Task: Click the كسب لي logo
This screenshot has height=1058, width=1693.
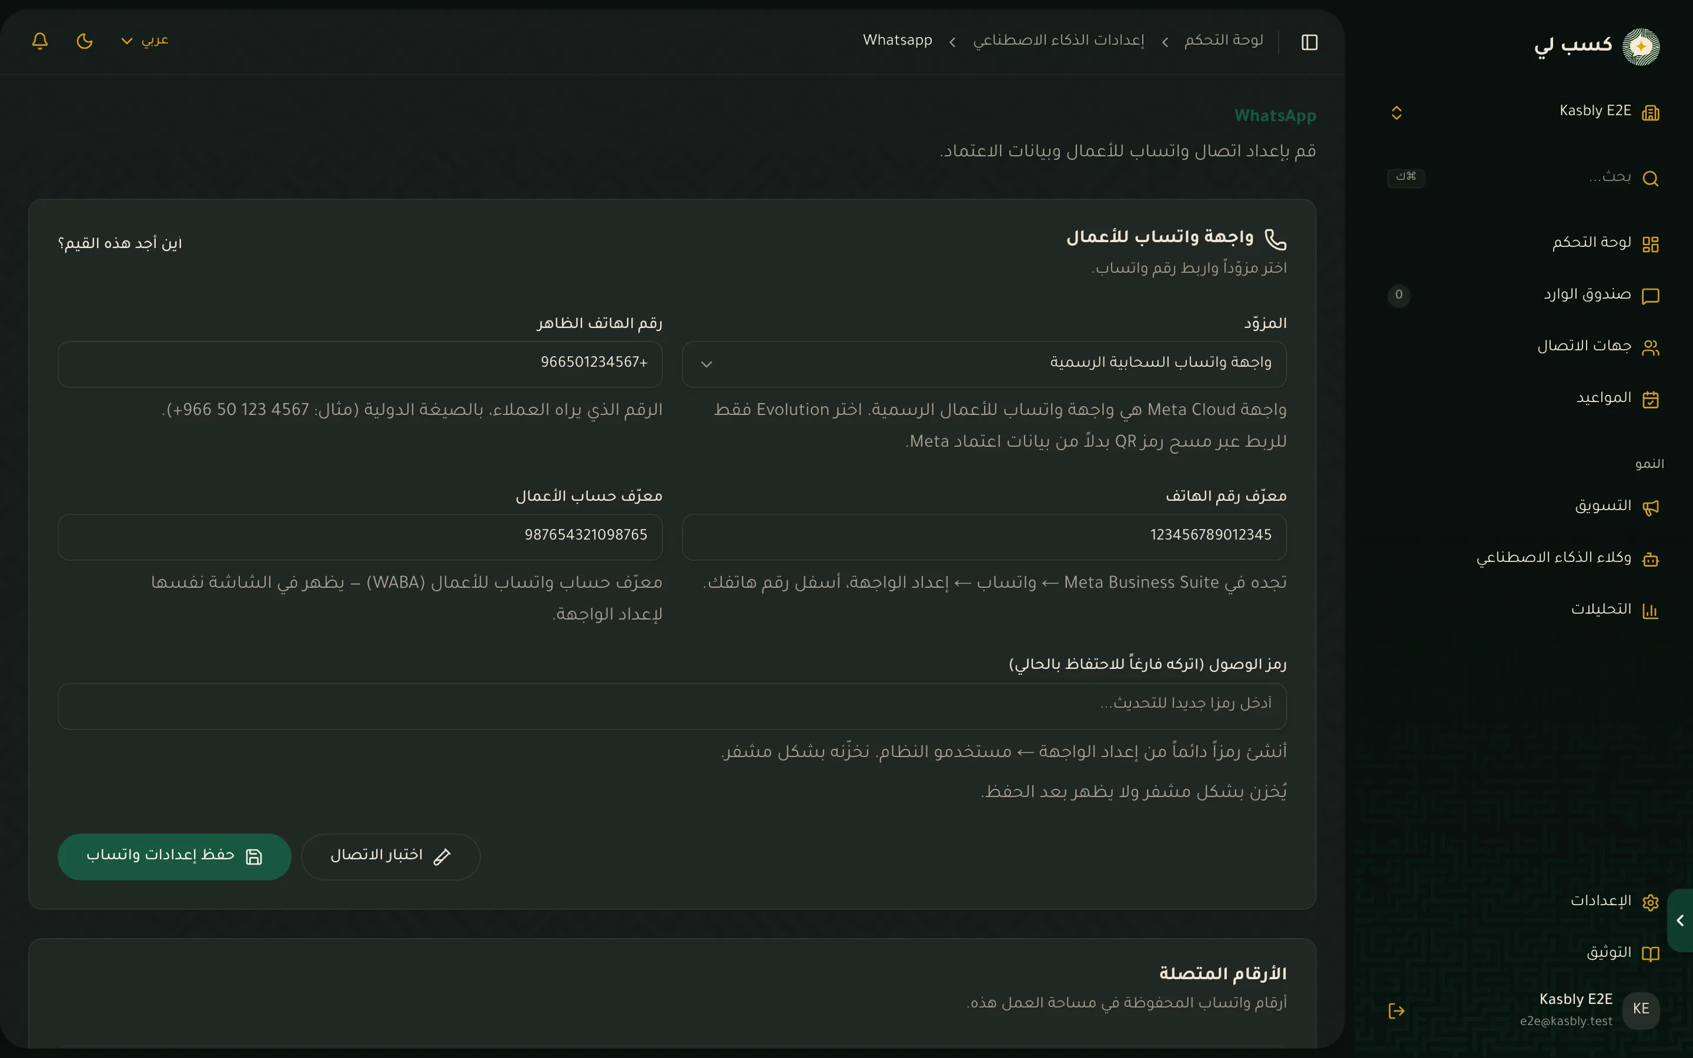Action: tap(1597, 46)
